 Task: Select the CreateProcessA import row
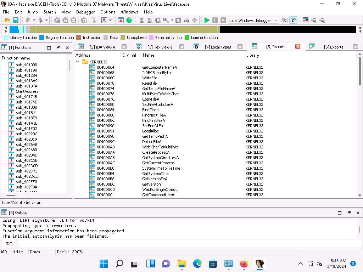click(156, 152)
